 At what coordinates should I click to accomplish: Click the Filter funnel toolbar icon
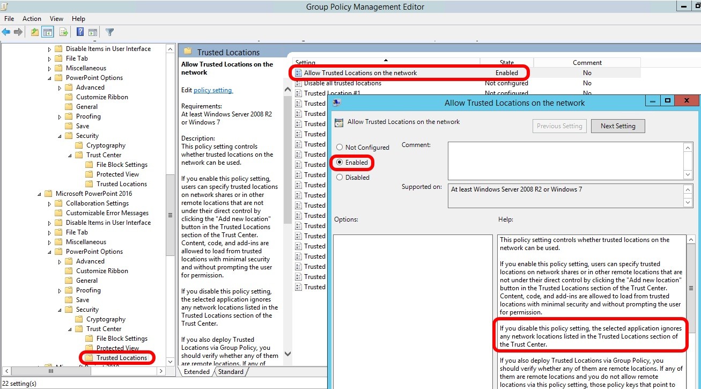point(109,32)
